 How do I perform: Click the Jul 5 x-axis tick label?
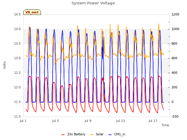[56, 121]
